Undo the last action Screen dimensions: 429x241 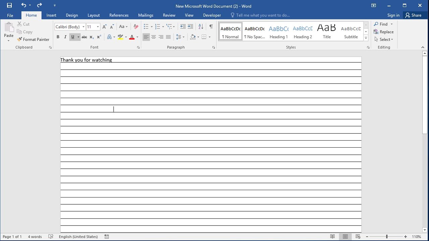pos(23,5)
